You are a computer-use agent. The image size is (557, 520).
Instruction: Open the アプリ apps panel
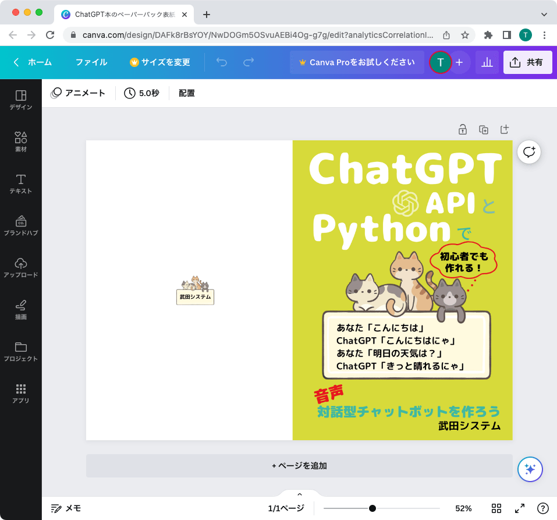coord(20,394)
